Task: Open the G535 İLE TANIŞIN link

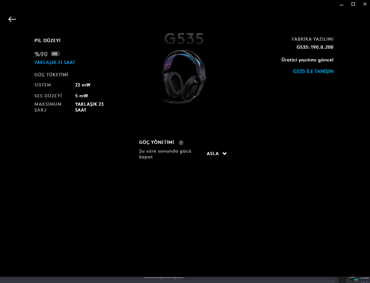Action: coord(313,71)
